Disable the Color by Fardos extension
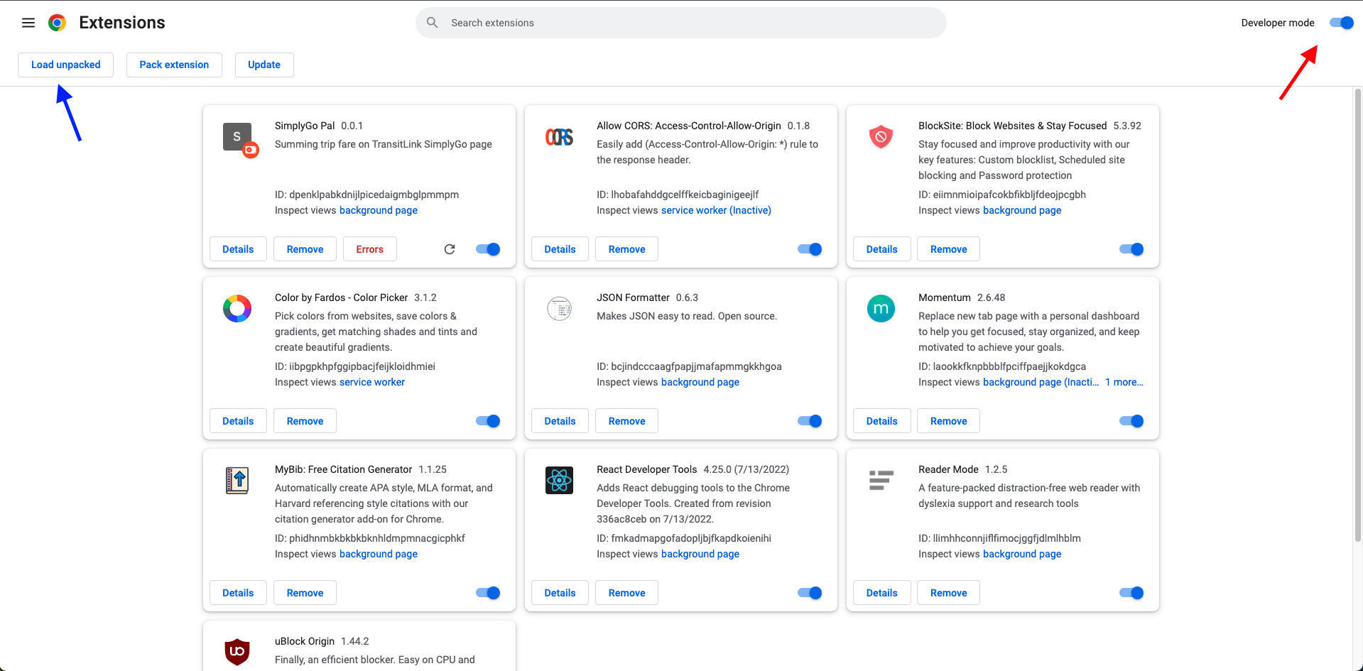 (488, 421)
